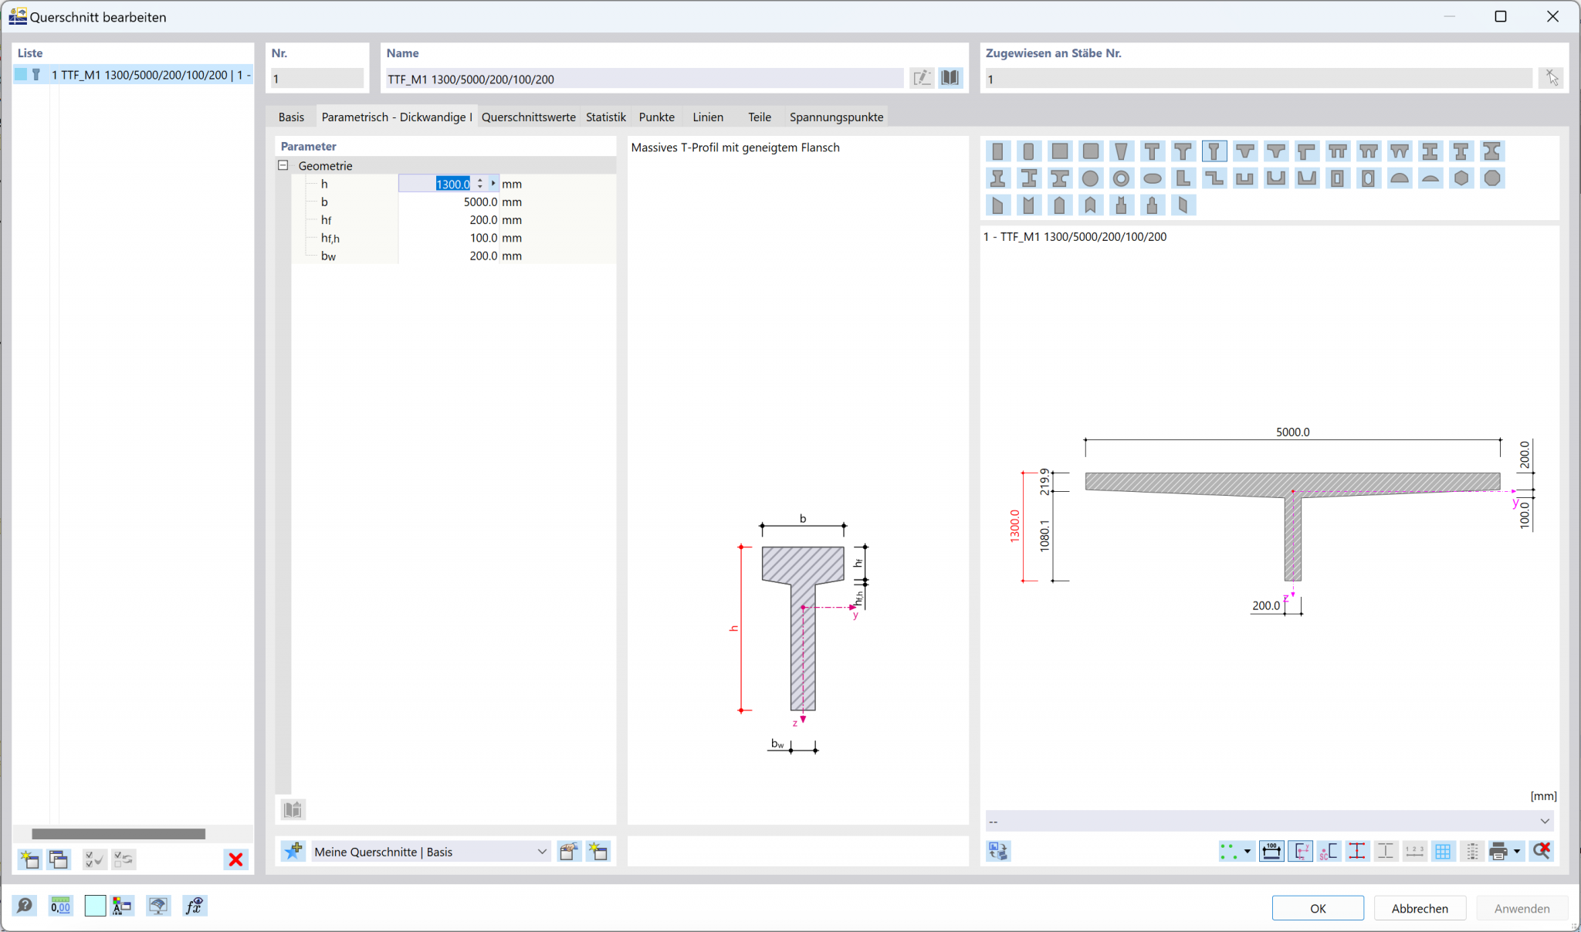
Task: Toggle principal axes display in preview toolbar
Action: (x=1300, y=851)
